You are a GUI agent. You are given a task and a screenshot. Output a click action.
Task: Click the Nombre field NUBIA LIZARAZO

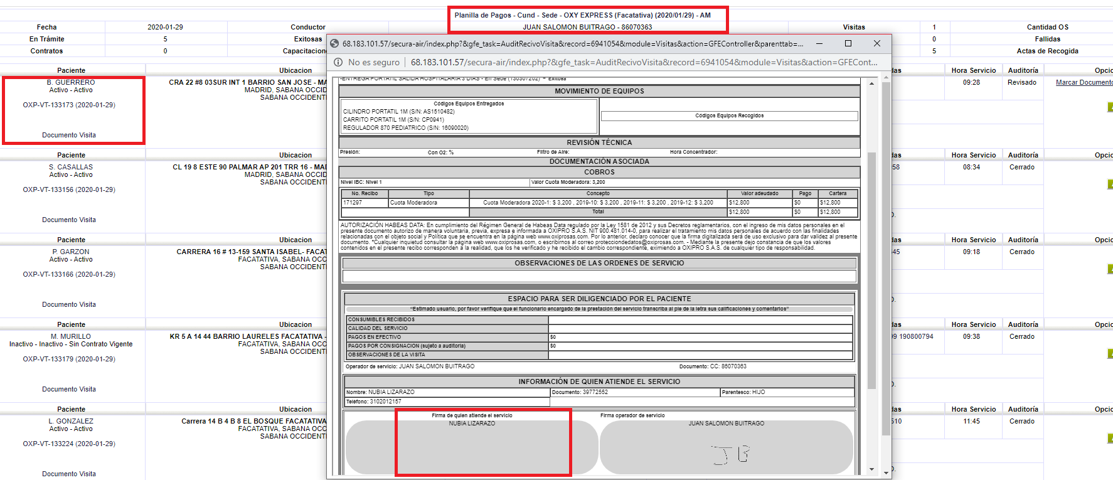(x=447, y=392)
